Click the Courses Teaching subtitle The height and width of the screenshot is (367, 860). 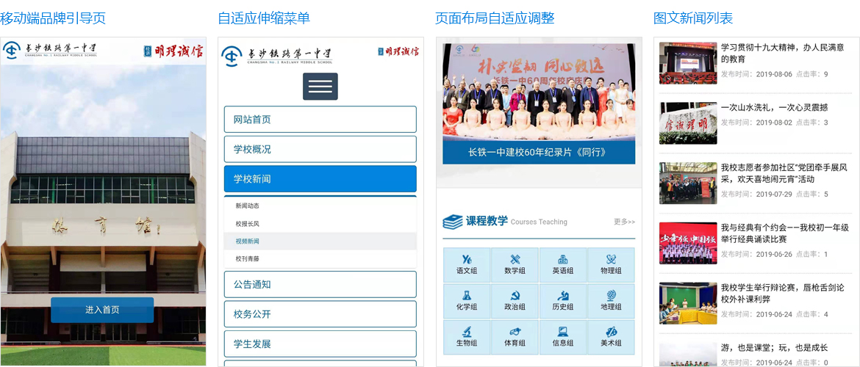point(539,222)
